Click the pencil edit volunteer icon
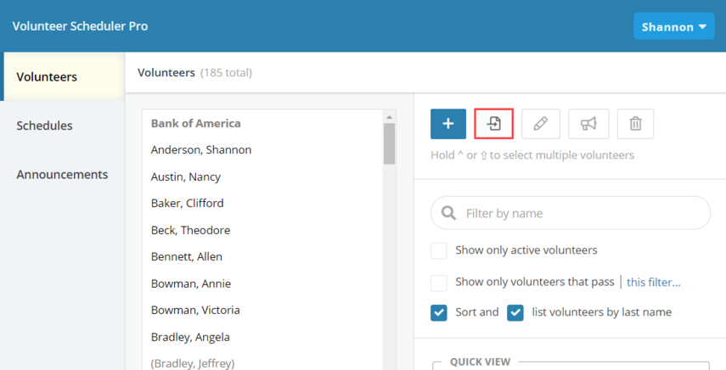The image size is (726, 370). (x=541, y=124)
